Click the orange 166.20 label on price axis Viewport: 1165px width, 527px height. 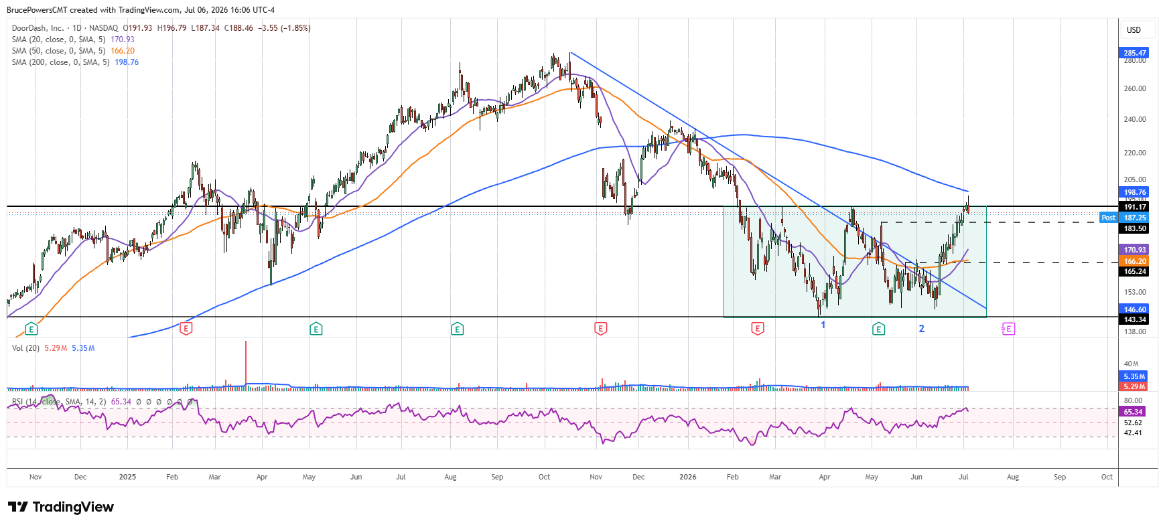coord(1134,261)
